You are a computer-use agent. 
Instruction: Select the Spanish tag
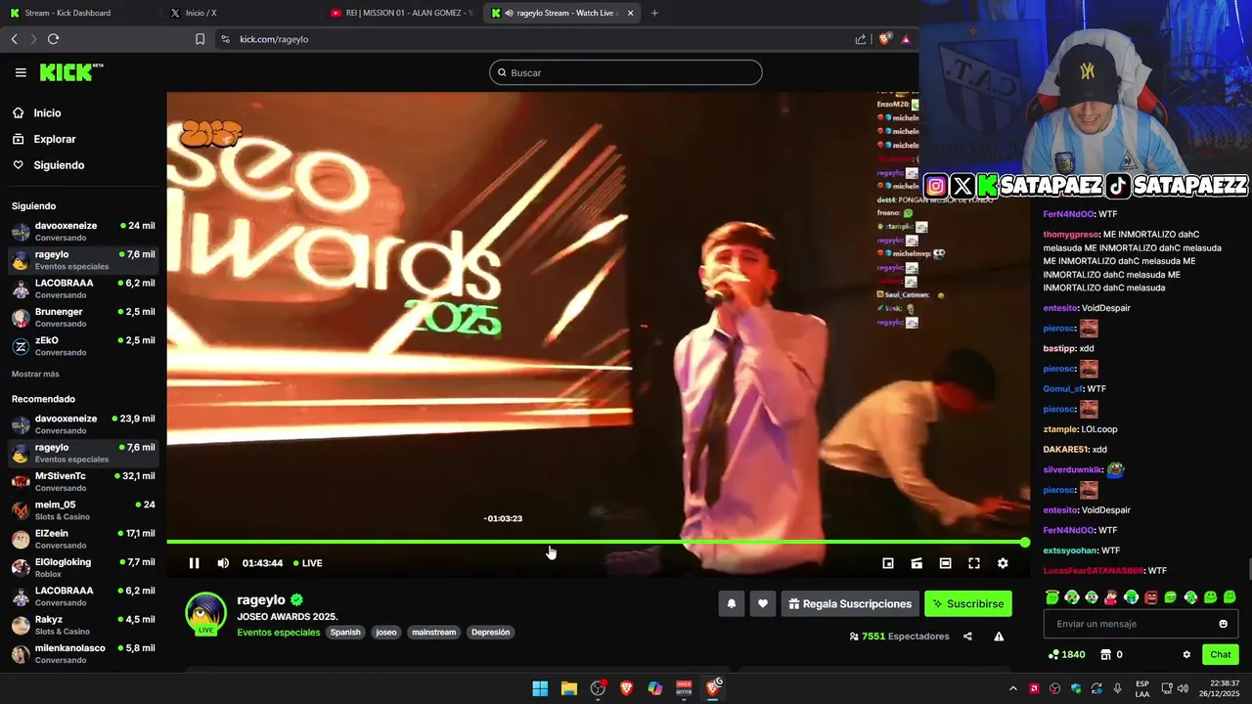click(x=345, y=633)
